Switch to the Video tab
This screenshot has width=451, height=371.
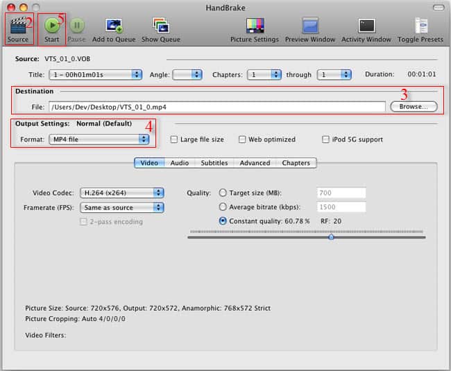[x=149, y=163]
